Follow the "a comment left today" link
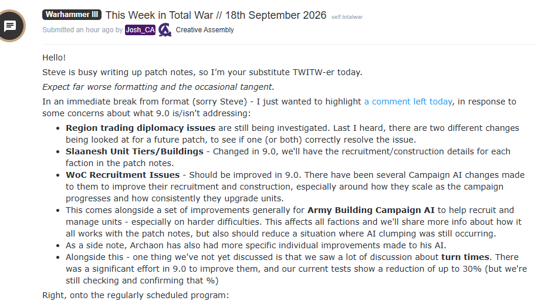This screenshot has width=558, height=304. (408, 102)
